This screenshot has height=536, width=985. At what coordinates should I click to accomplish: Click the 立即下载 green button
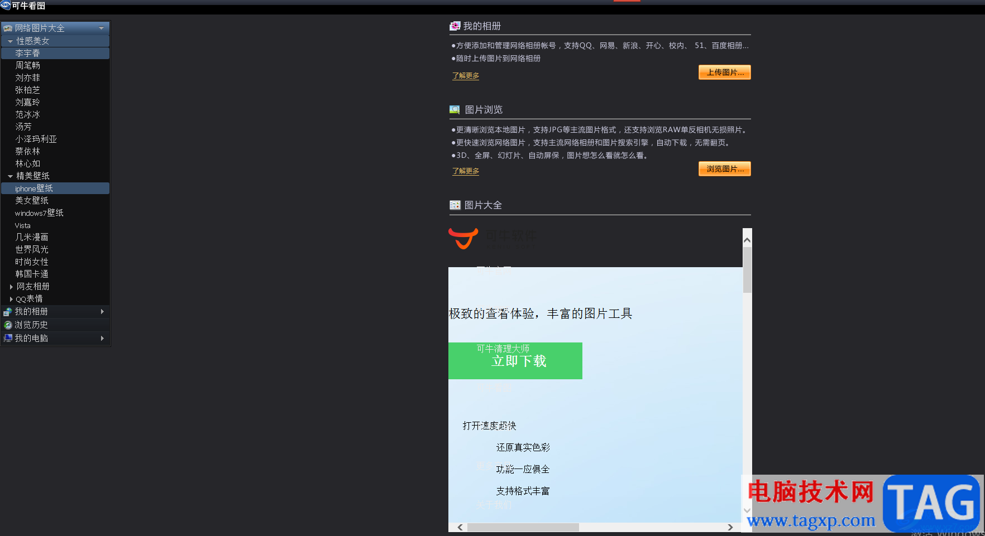click(x=515, y=361)
